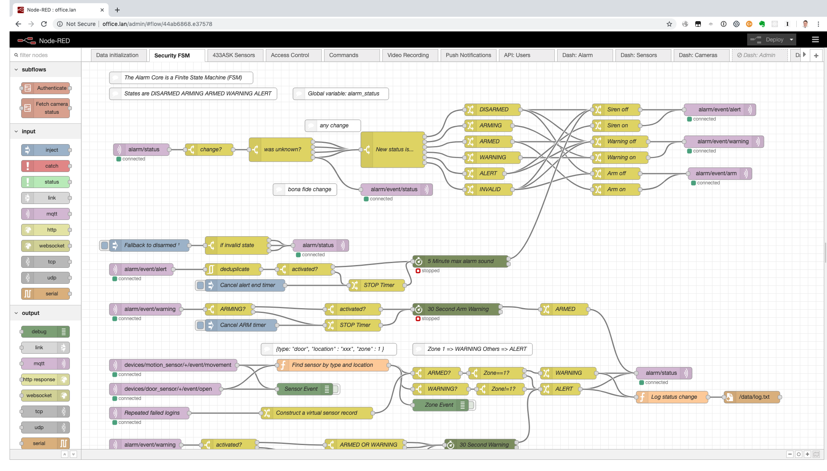The width and height of the screenshot is (827, 471).
Task: Trigger the Cancel alert end timer inject
Action: click(200, 285)
